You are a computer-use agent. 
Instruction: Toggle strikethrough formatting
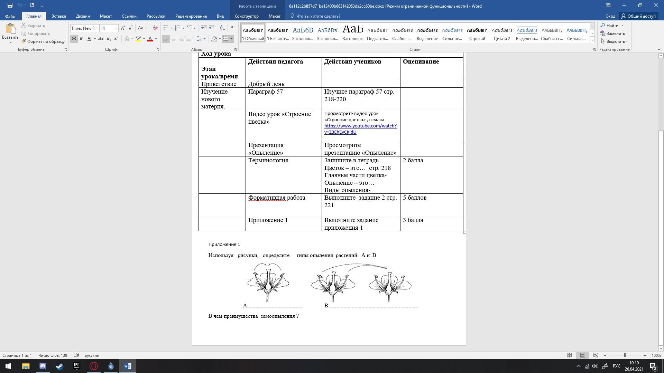pyautogui.click(x=101, y=39)
